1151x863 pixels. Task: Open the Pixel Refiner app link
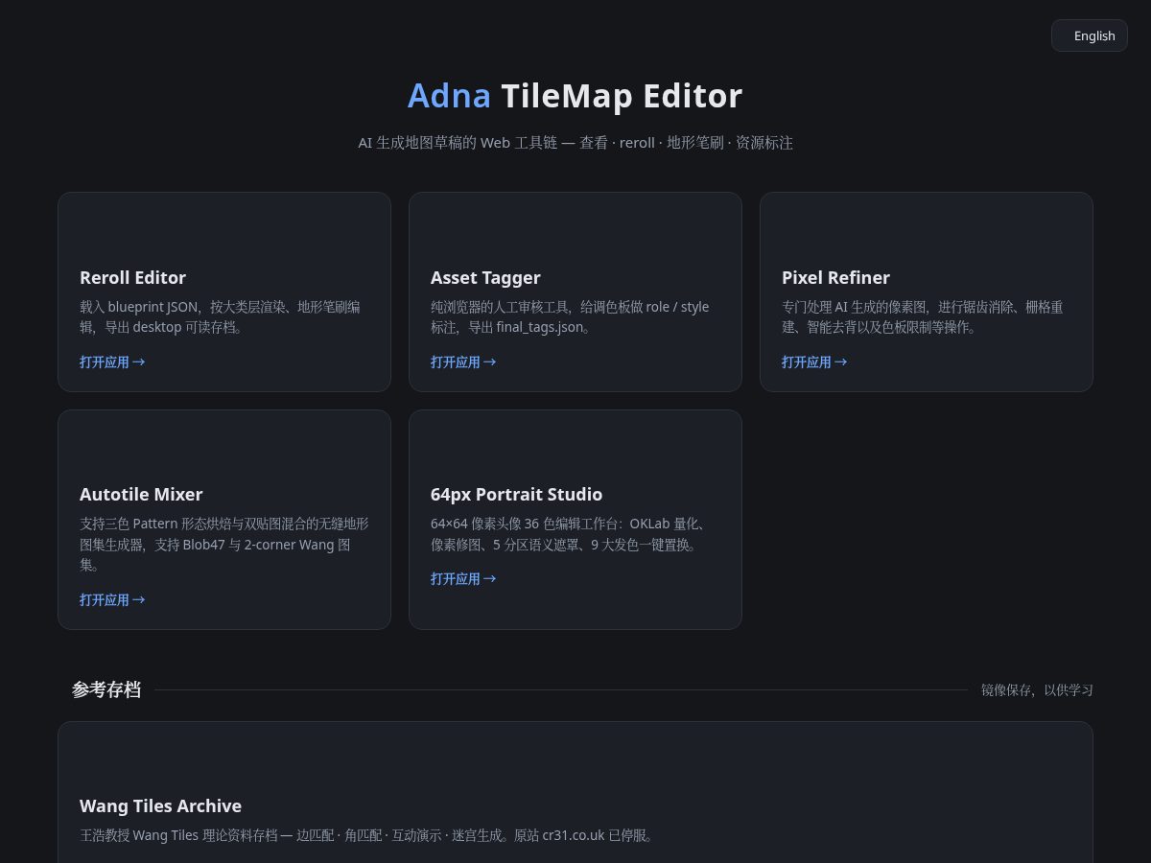[x=814, y=362]
